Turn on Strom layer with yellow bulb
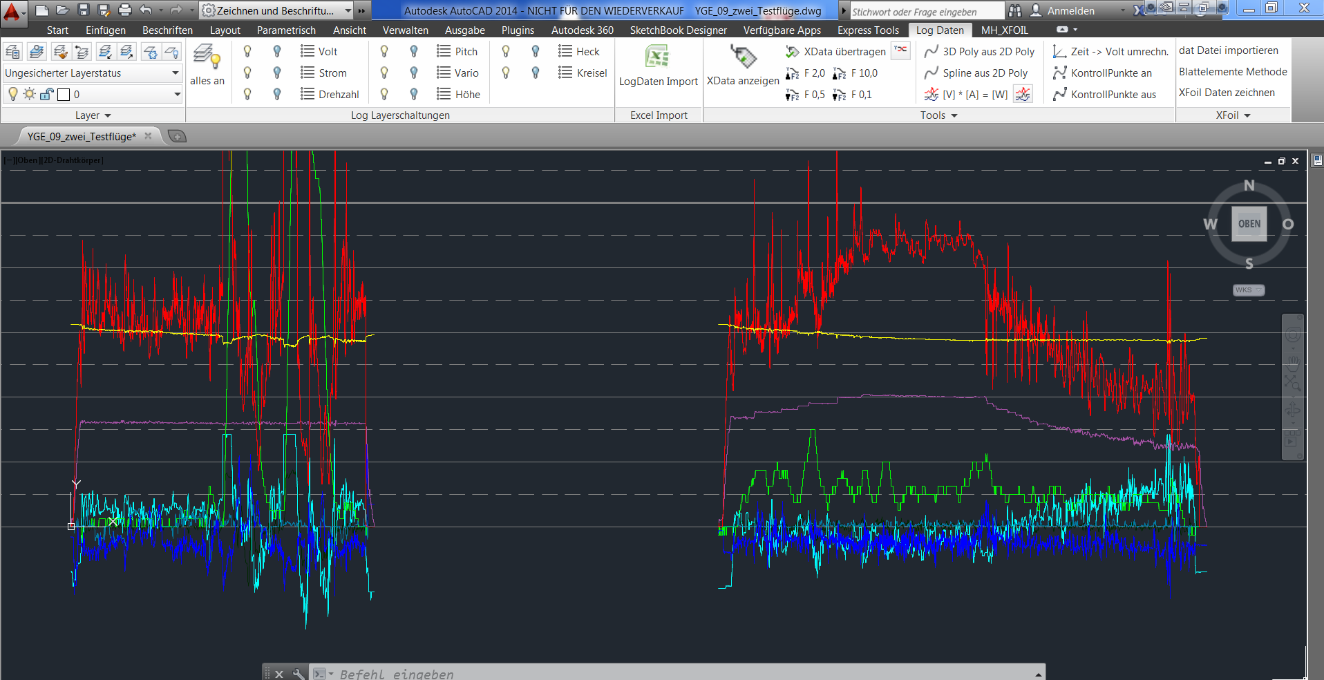Screen dimensions: 1324x680 (247, 73)
